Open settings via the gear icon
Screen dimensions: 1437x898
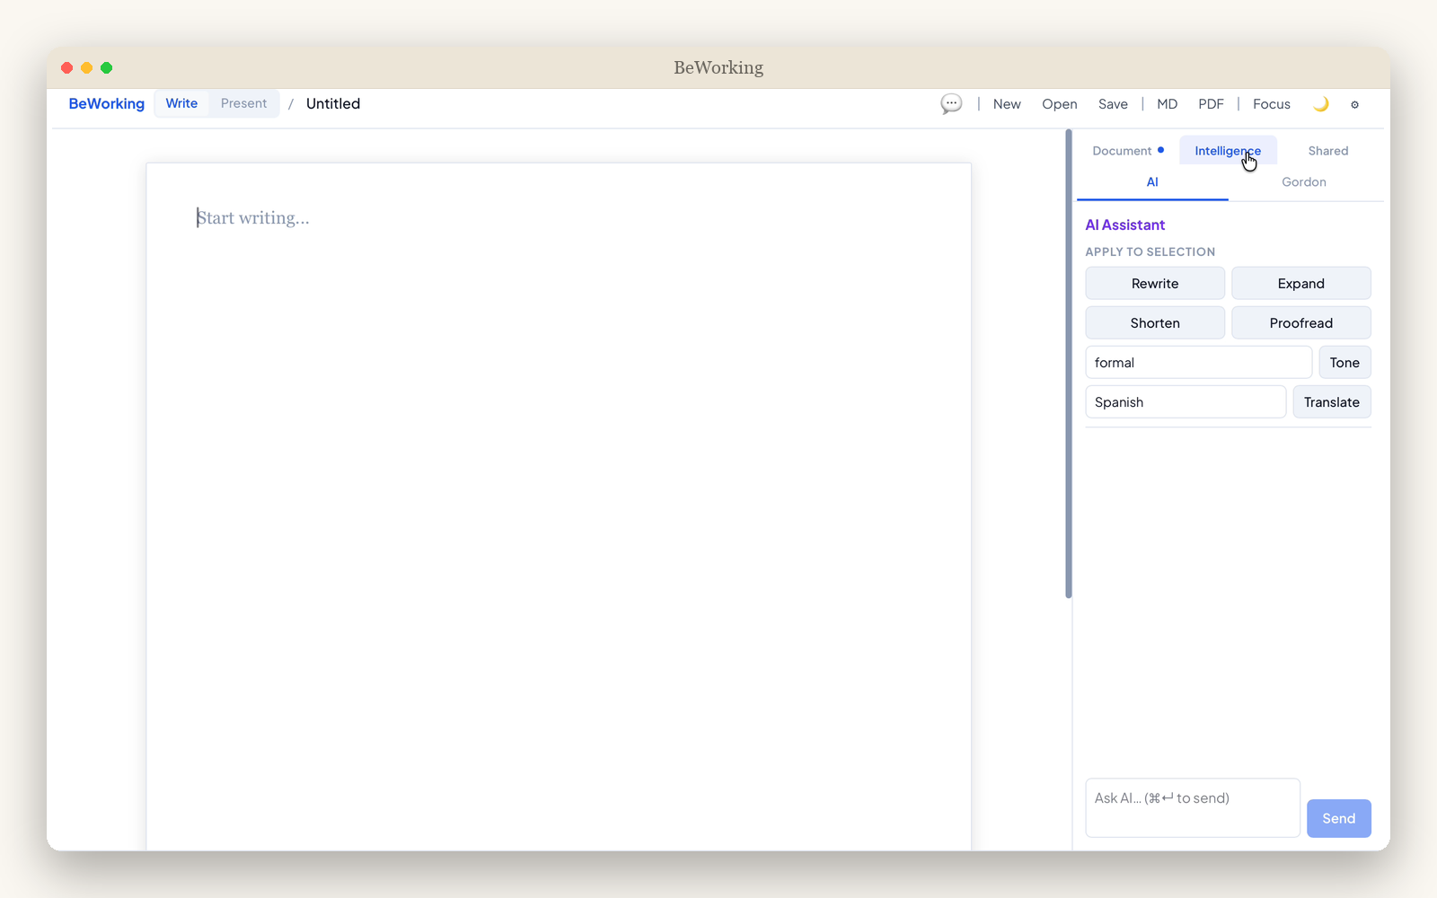1354,104
